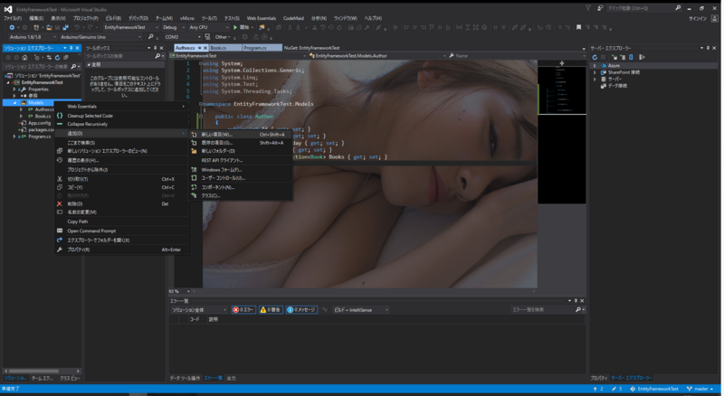Select REST API client in Add submenu
Viewport: 724px width, 396px height.
241,161
